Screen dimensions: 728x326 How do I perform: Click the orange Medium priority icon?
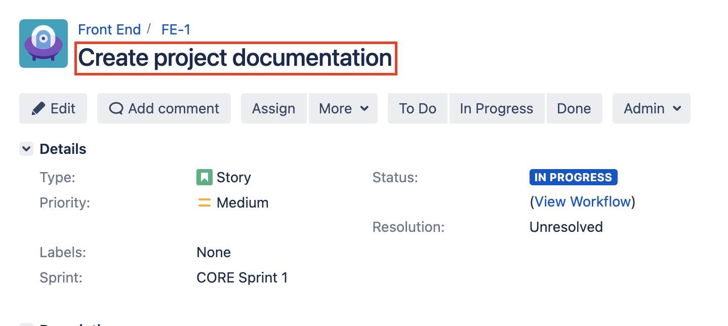[x=205, y=203]
